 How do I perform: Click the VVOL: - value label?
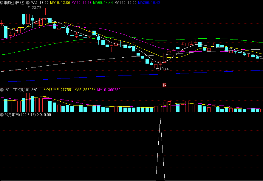[36, 90]
